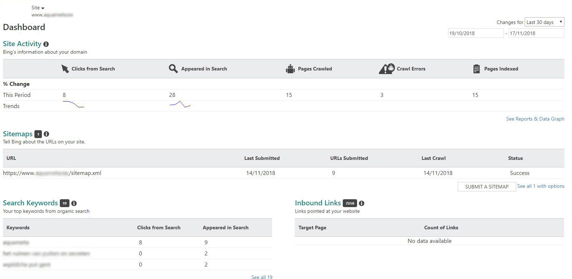Open the Search Keywords heading link

pos(30,203)
